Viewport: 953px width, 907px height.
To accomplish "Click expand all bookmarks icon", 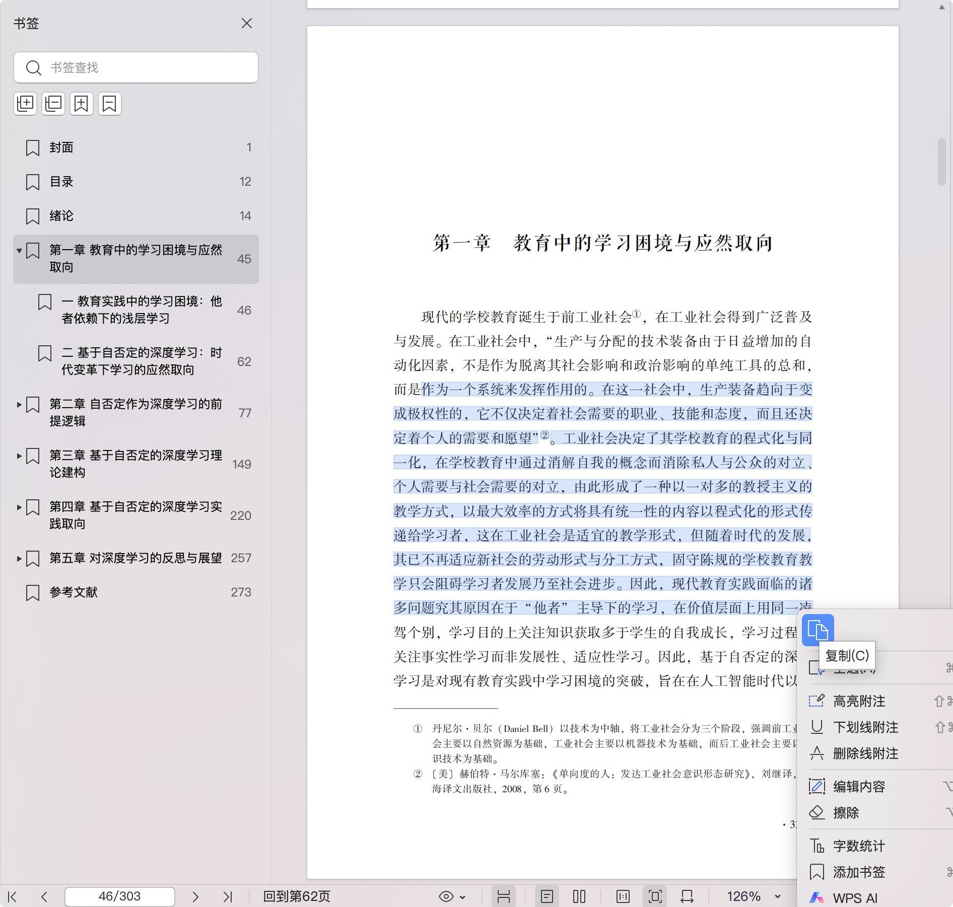I will tap(25, 104).
